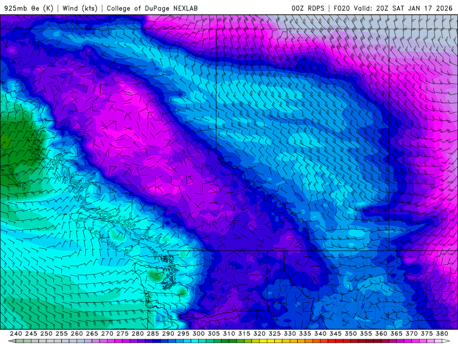The width and height of the screenshot is (458, 344).
Task: Select the 315 value on the color scale
Action: pyautogui.click(x=244, y=334)
